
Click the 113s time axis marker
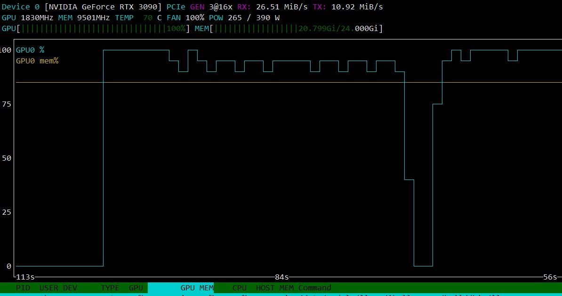pyautogui.click(x=25, y=277)
